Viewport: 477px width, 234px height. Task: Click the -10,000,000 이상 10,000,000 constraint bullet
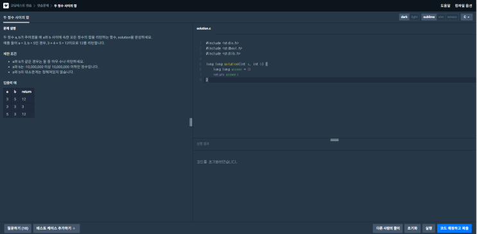(x=55, y=67)
